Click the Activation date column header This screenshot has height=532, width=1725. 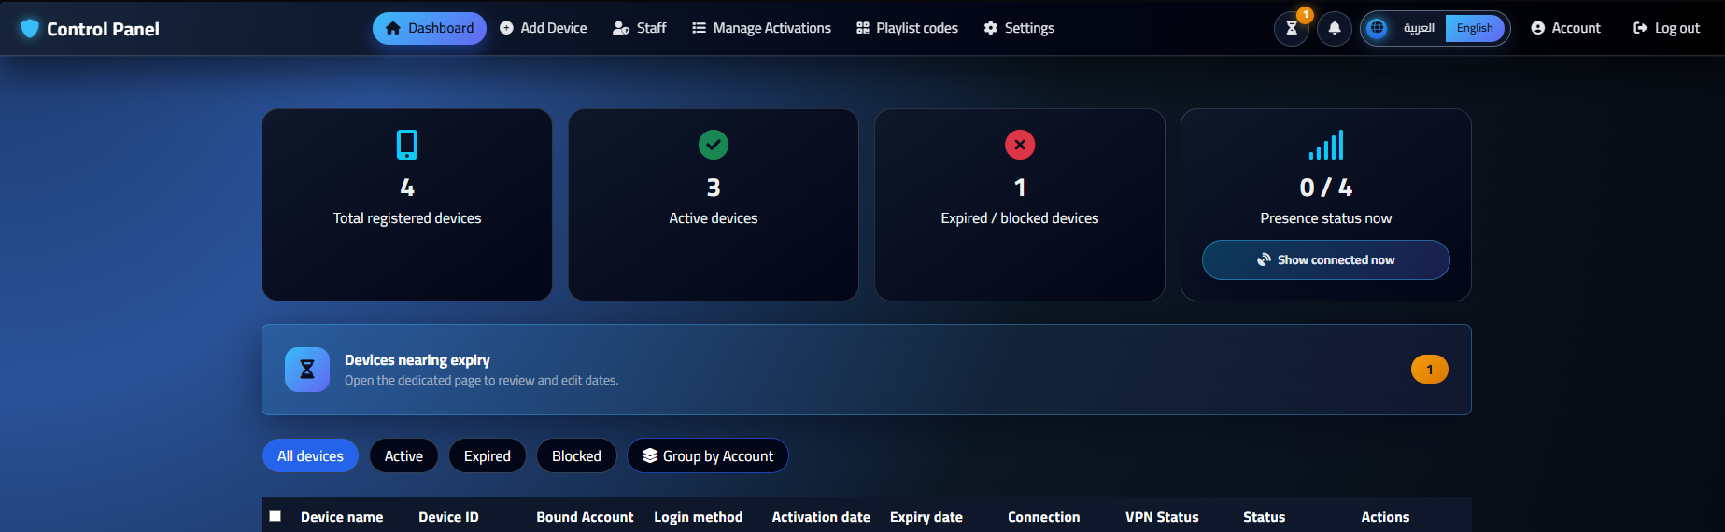[821, 517]
